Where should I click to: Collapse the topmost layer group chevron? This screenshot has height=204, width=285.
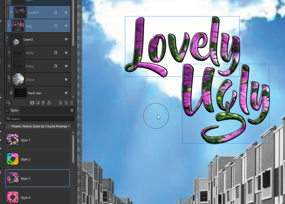click(9, 1)
